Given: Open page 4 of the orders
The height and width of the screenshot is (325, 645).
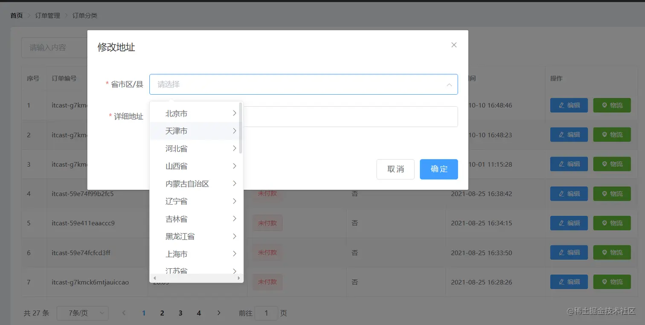Looking at the screenshot, I should [x=199, y=313].
